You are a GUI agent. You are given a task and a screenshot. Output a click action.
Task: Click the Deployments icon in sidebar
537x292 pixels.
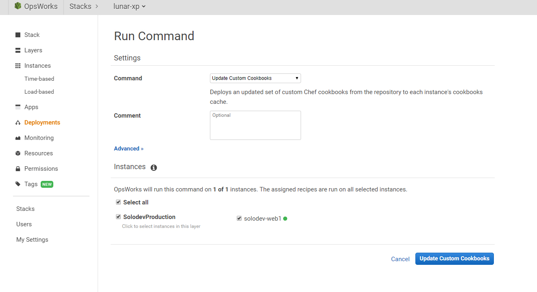[18, 122]
